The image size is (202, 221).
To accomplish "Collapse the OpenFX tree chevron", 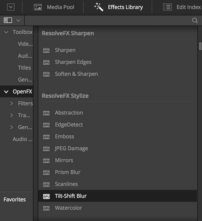I will coord(6,92).
